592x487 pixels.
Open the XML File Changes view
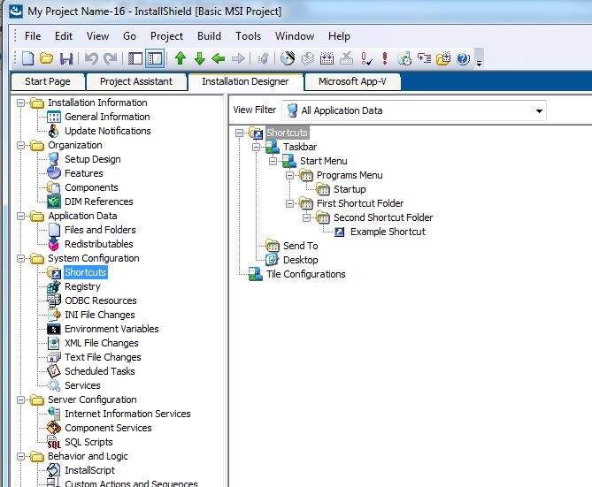click(x=102, y=343)
